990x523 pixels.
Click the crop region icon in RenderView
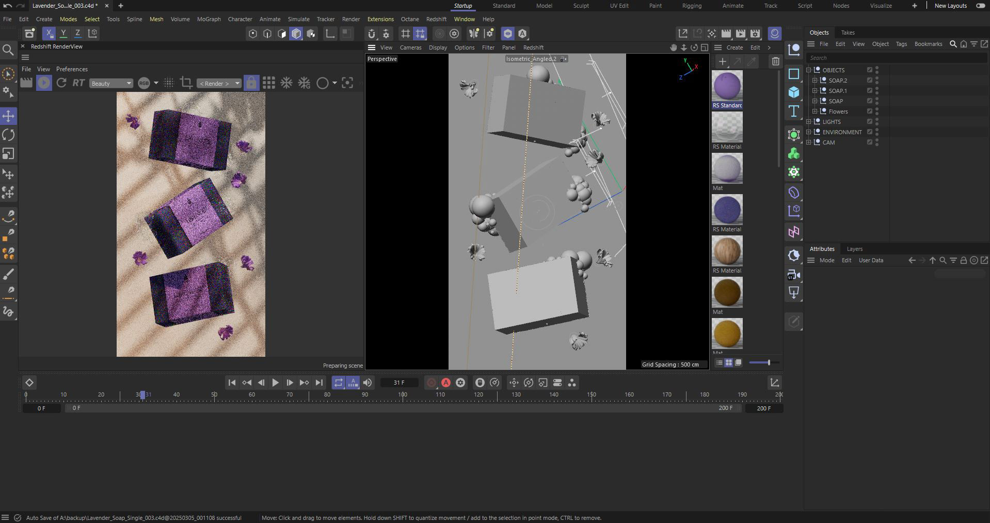(186, 83)
